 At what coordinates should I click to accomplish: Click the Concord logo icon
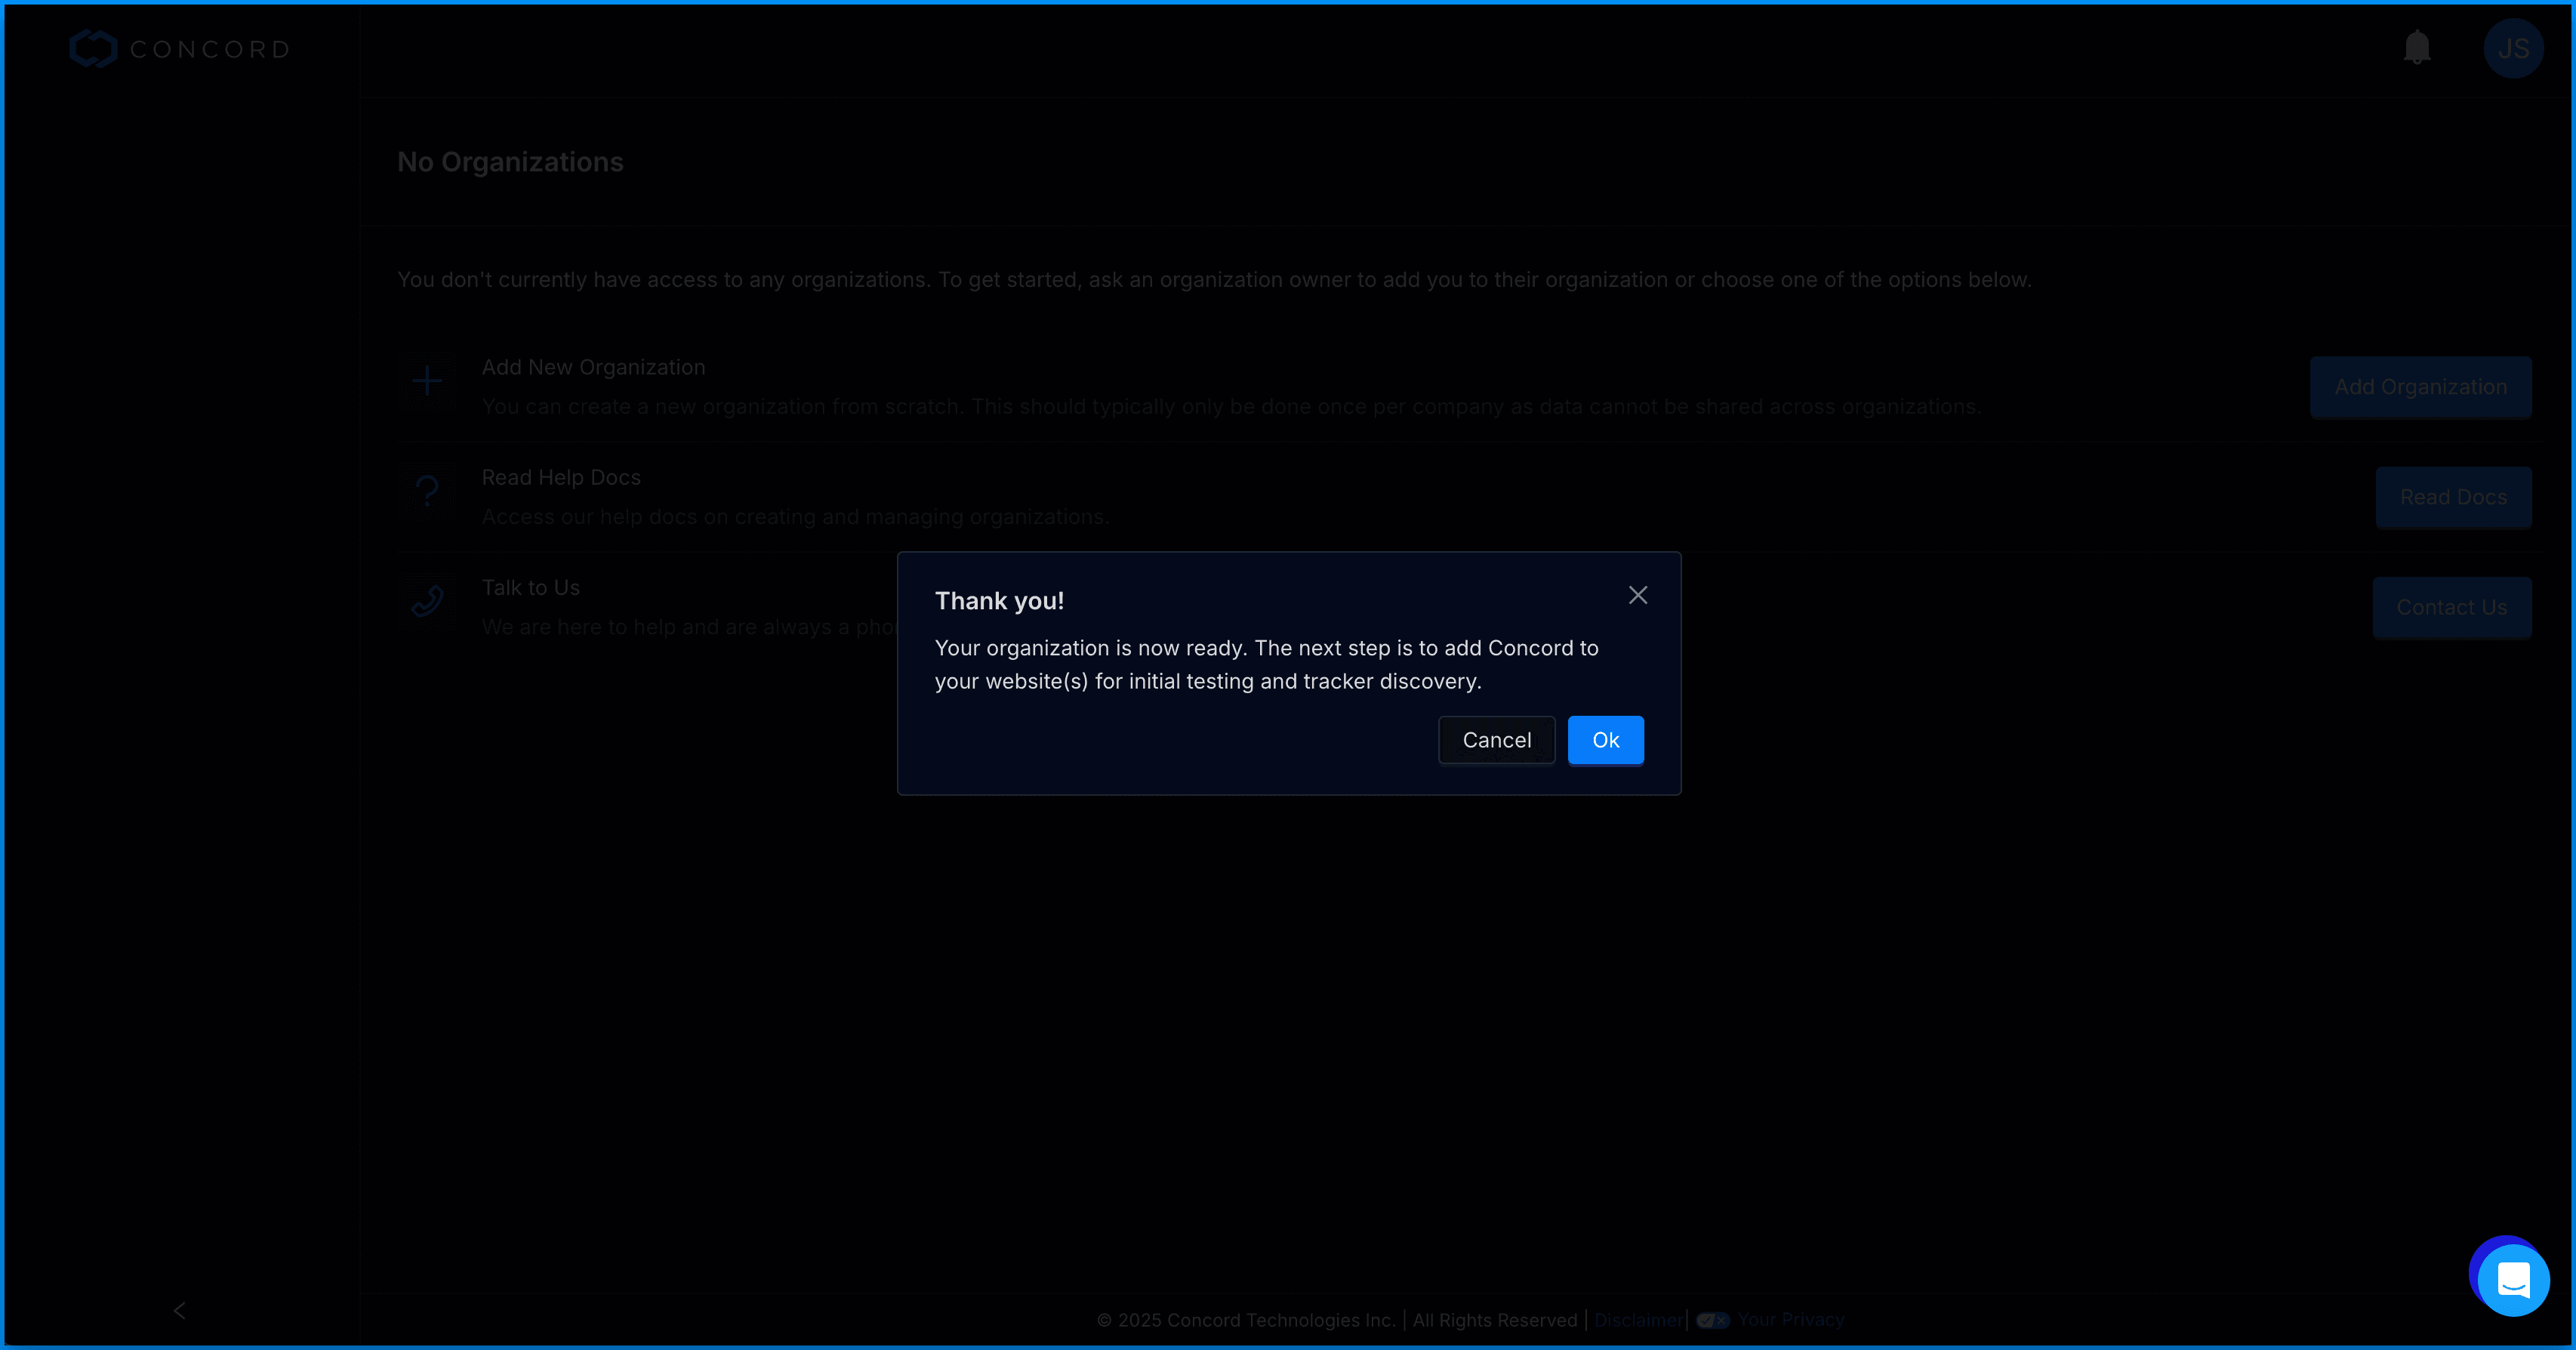point(94,48)
